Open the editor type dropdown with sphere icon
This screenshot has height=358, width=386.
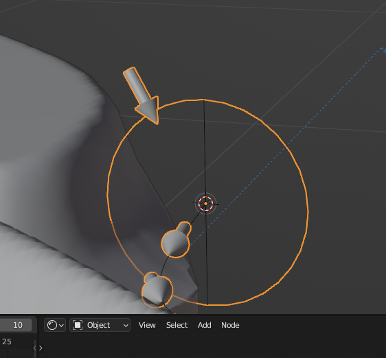coord(55,325)
